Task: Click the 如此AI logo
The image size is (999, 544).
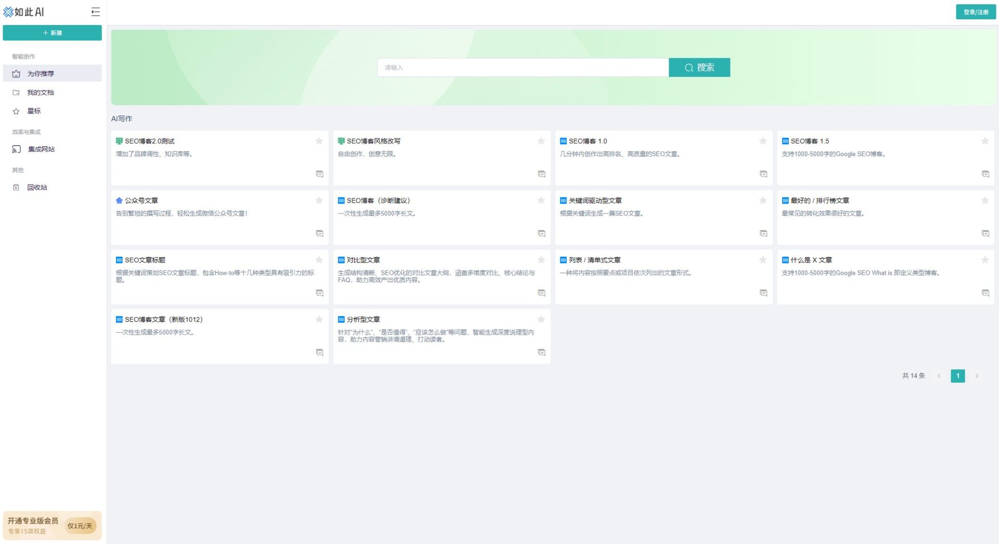Action: tap(24, 12)
